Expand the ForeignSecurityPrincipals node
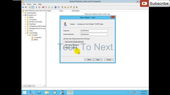This screenshot has height=95, width=170. (x=25, y=26)
